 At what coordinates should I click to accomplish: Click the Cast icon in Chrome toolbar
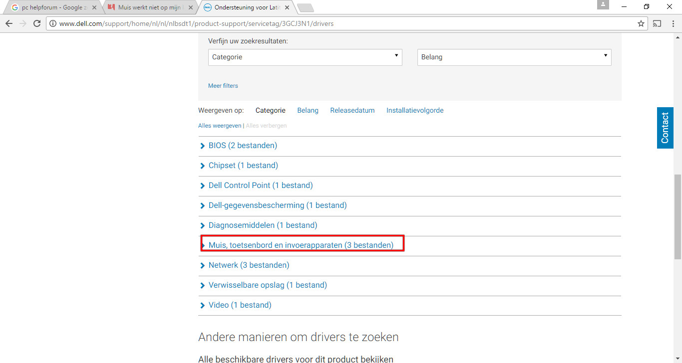point(658,23)
